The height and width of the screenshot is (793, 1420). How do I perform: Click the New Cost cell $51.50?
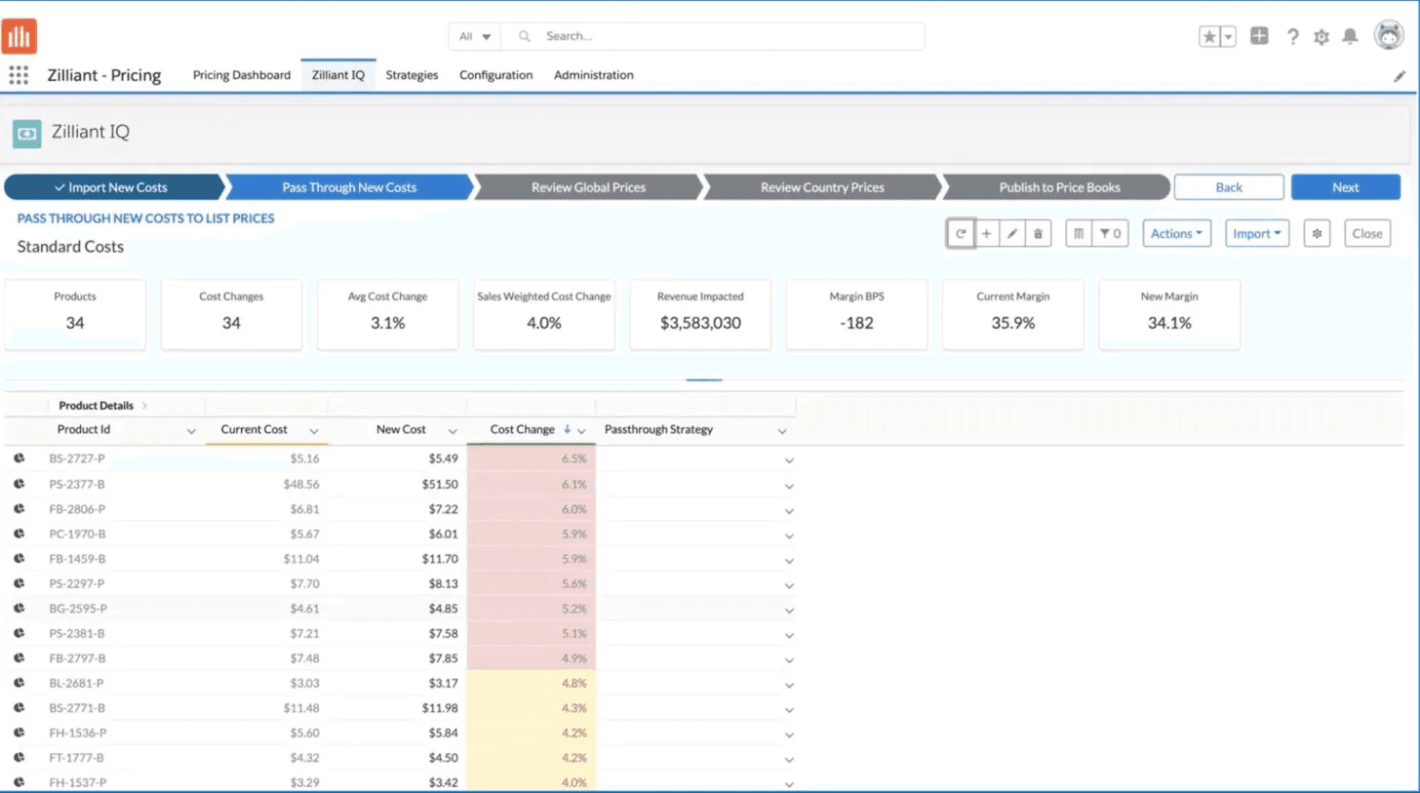pyautogui.click(x=398, y=484)
